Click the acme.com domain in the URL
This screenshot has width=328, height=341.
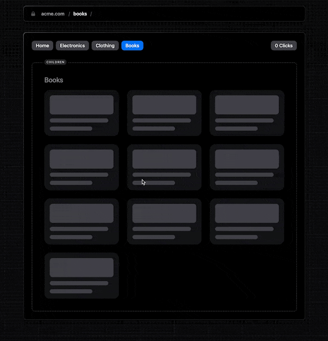(x=53, y=14)
